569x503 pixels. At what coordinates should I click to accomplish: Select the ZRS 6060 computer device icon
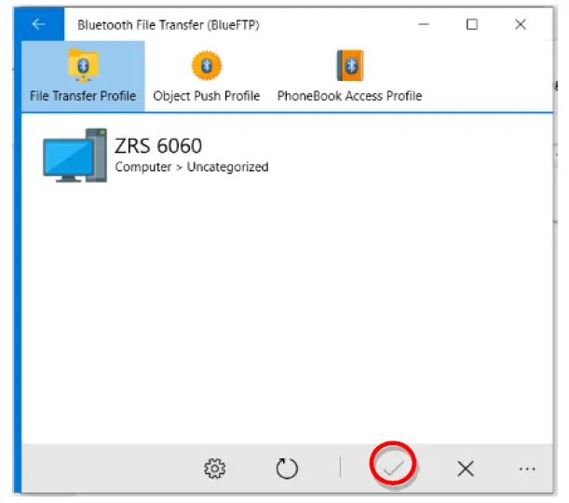(x=75, y=156)
